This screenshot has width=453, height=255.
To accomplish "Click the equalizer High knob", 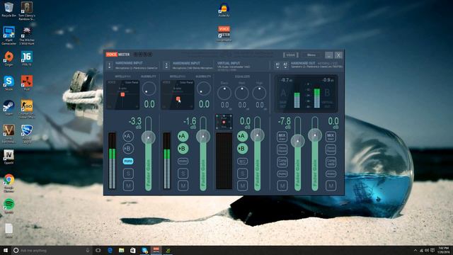I will click(260, 93).
